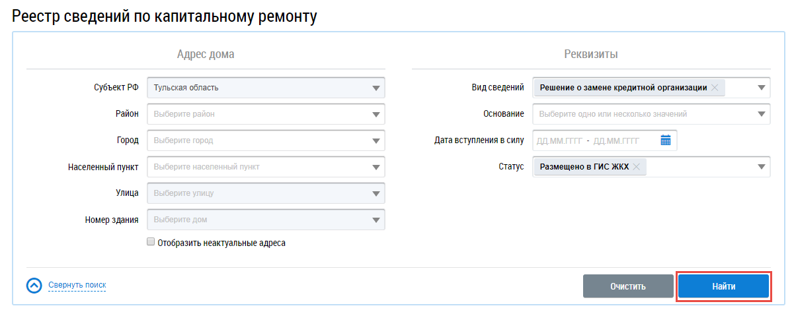Screen dimensions: 794x310
Task: Open the Основание multi-select dropdown
Action: 651,113
